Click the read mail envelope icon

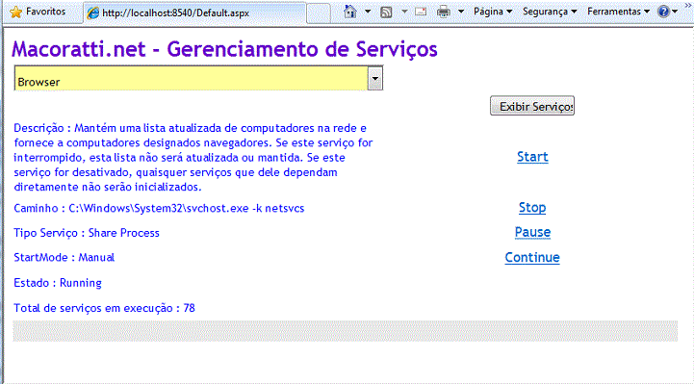pos(421,12)
